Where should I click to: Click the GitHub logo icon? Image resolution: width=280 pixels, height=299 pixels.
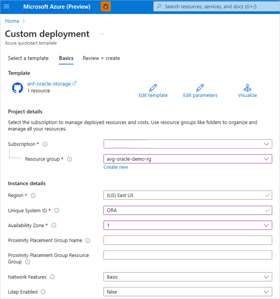pyautogui.click(x=18, y=88)
